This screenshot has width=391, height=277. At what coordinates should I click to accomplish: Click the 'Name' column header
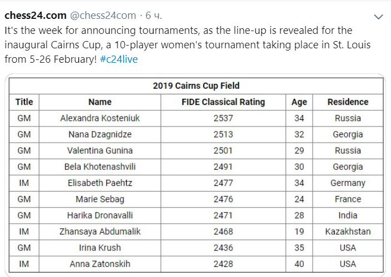click(100, 102)
